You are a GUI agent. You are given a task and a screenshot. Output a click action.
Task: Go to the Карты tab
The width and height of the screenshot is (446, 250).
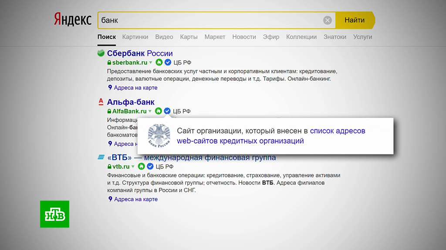pyautogui.click(x=189, y=37)
